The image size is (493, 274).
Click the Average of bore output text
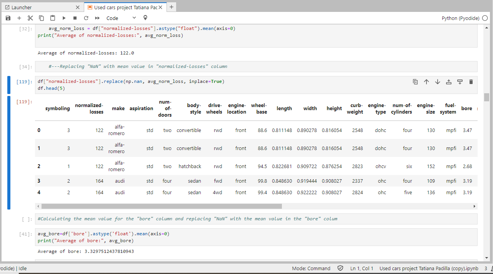(x=86, y=252)
